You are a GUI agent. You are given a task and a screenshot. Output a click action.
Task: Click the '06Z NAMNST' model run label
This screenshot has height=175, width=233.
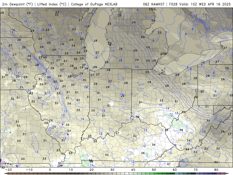pyautogui.click(x=154, y=4)
